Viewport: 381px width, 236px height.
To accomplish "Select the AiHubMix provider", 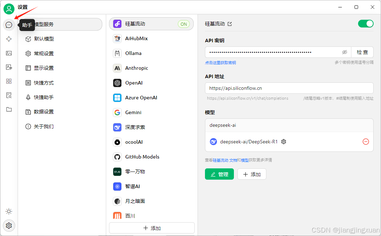I will click(x=151, y=38).
